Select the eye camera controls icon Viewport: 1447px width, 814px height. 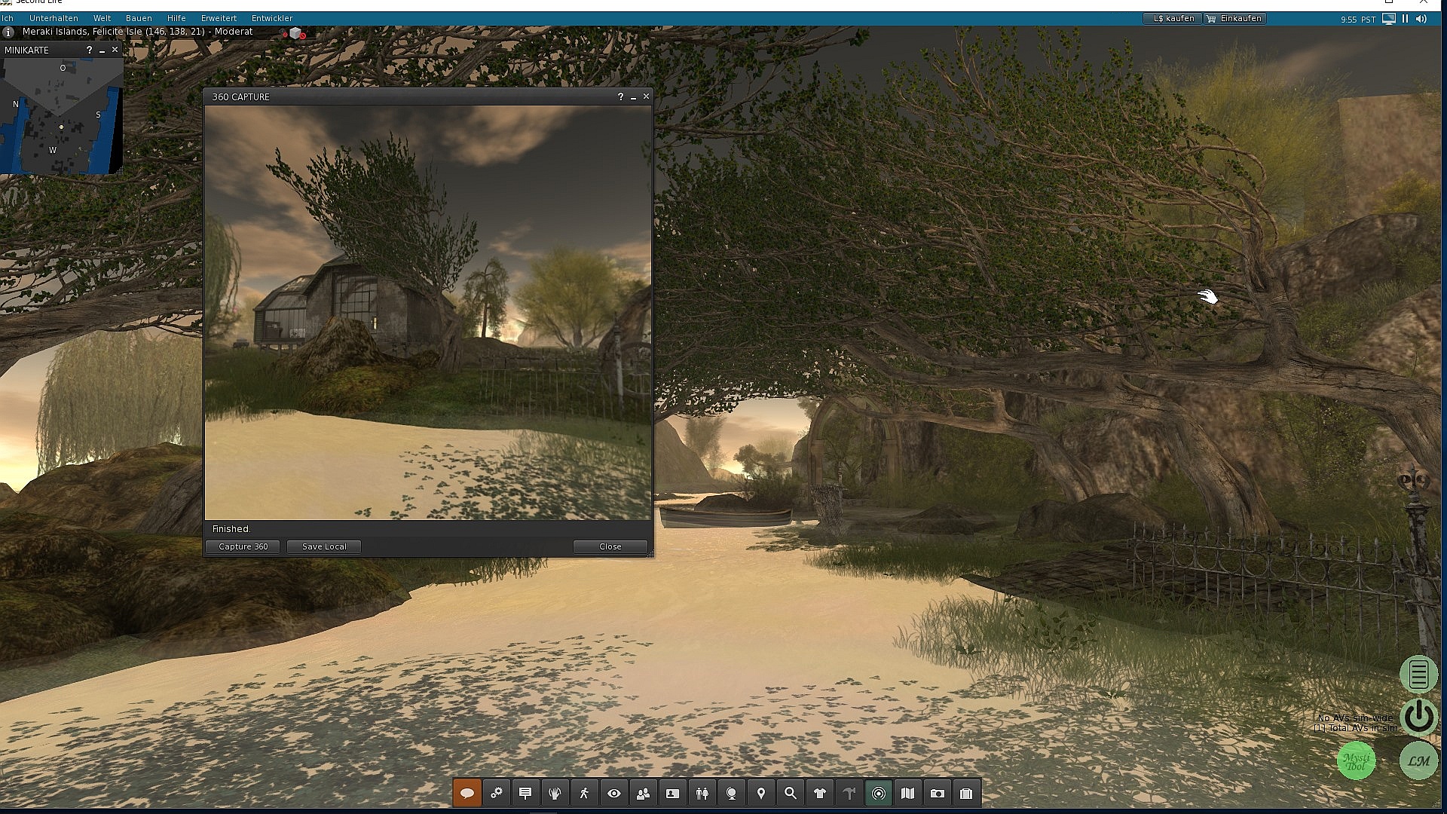614,793
